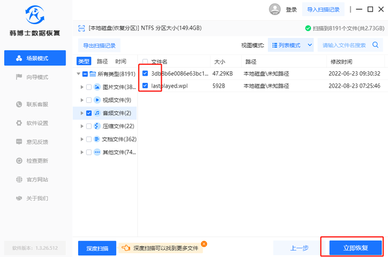The height and width of the screenshot is (257, 388).
Task: Toggle the 所有类型(8191) checkbox
Action: tap(85, 74)
